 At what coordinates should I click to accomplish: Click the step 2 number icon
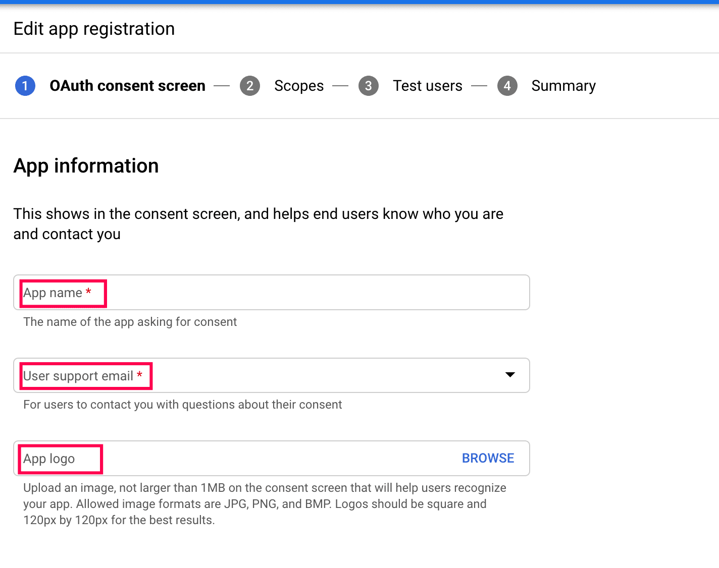pos(250,86)
